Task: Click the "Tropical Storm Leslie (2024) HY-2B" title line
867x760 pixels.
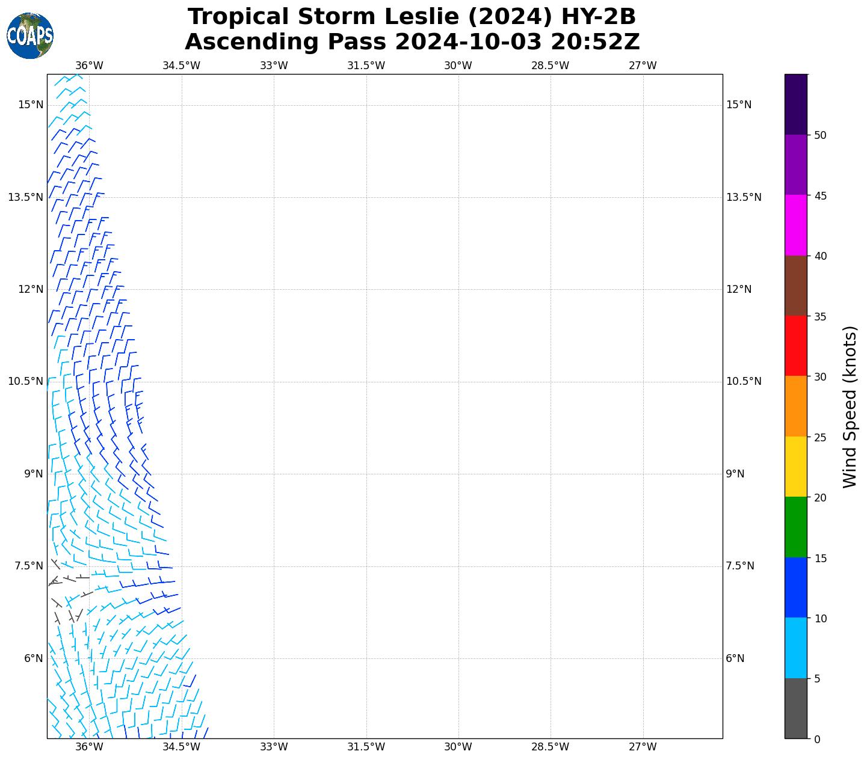Action: (412, 17)
